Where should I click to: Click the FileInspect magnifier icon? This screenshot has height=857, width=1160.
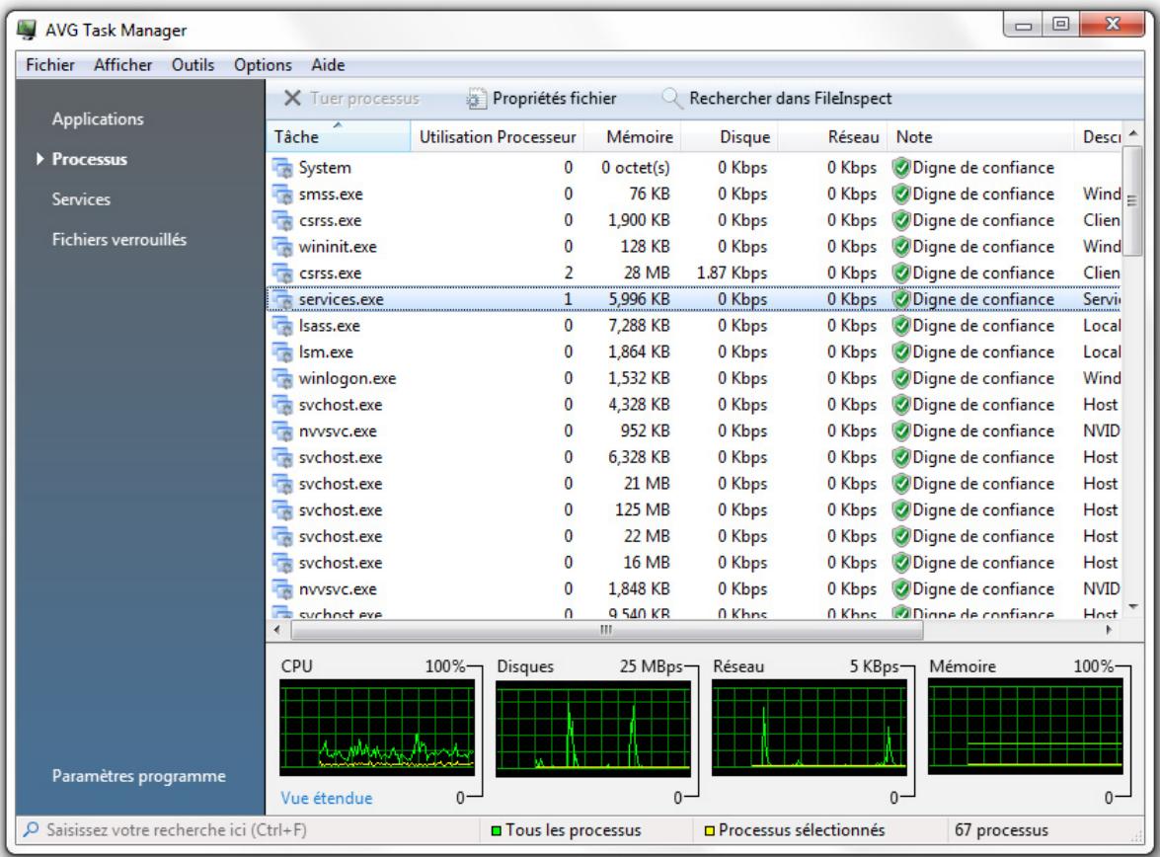tap(671, 98)
